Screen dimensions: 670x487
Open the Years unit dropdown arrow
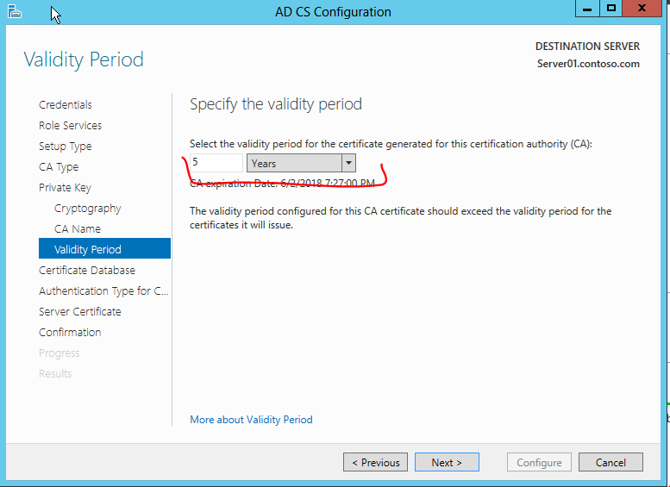[x=348, y=163]
